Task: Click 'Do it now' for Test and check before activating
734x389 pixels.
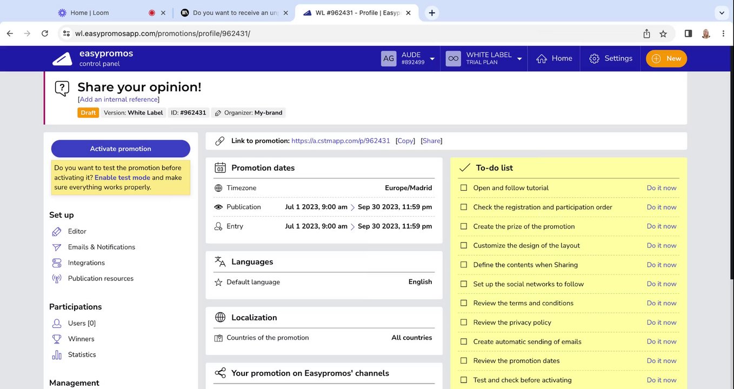Action: [662, 380]
